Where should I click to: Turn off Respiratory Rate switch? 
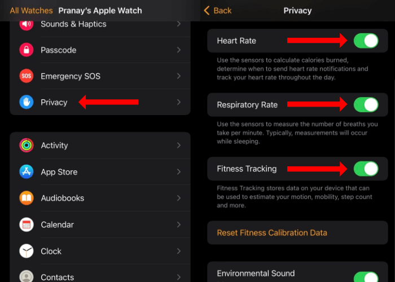366,105
